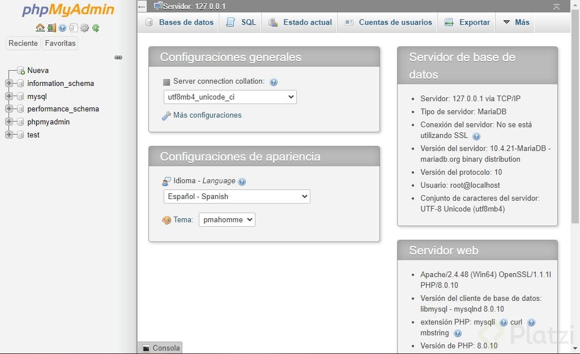This screenshot has width=580, height=354.
Task: Click the Reciente button
Action: pos(23,43)
